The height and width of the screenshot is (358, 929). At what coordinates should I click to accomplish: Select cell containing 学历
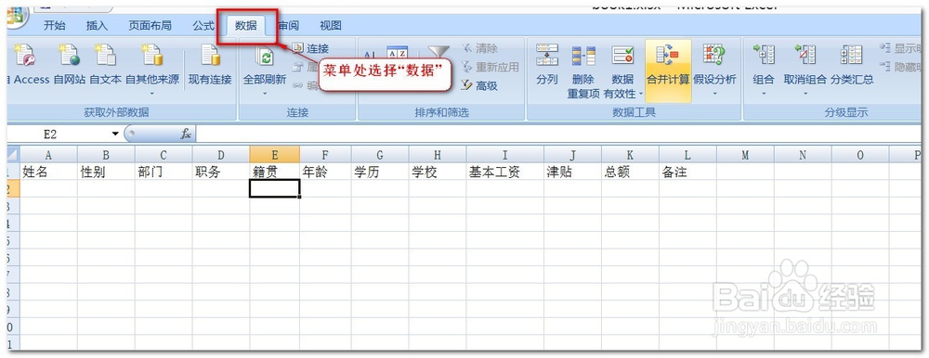380,173
